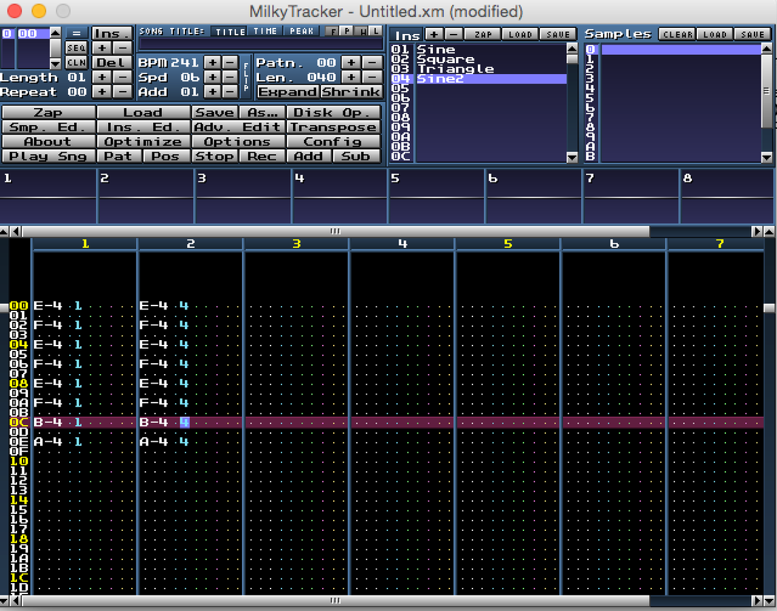Open the Config screen

click(x=334, y=141)
